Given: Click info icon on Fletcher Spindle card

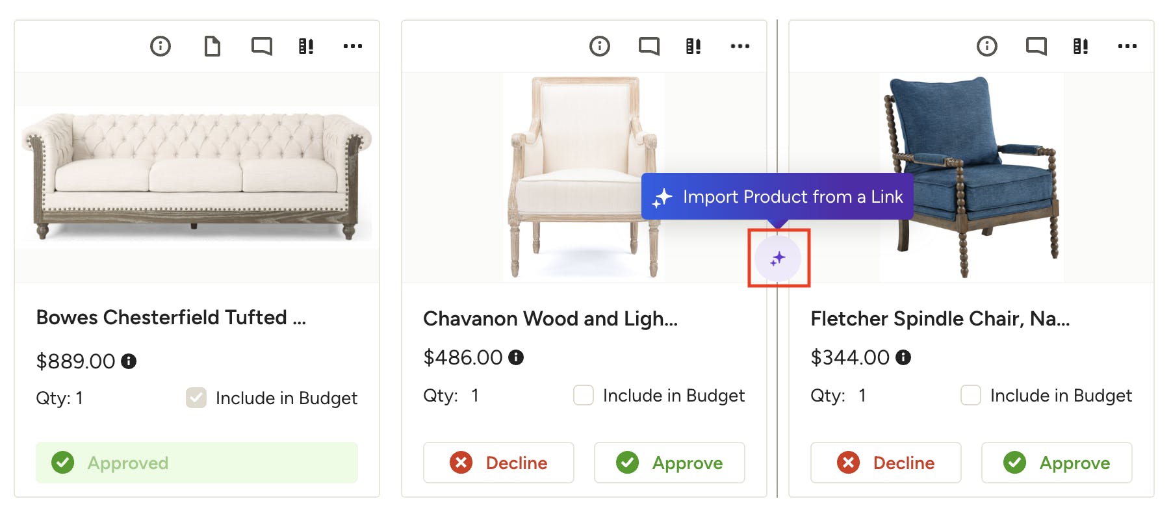Looking at the screenshot, I should (987, 46).
